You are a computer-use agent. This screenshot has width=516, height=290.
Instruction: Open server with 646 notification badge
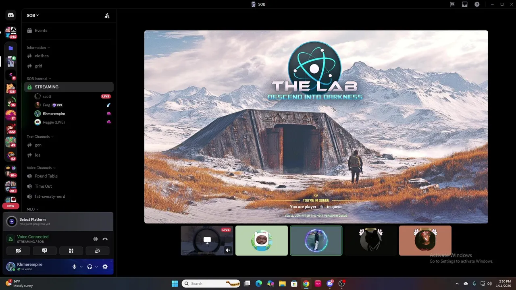(11, 33)
